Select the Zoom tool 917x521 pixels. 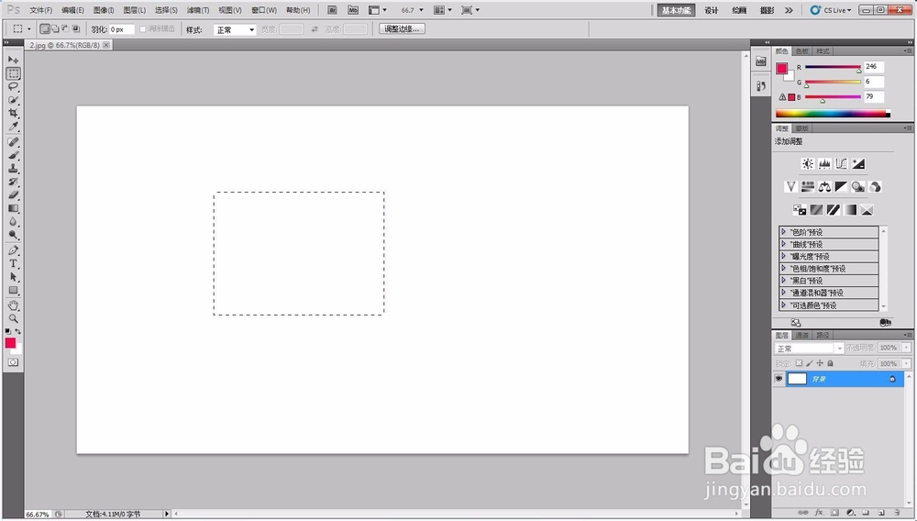(13, 318)
